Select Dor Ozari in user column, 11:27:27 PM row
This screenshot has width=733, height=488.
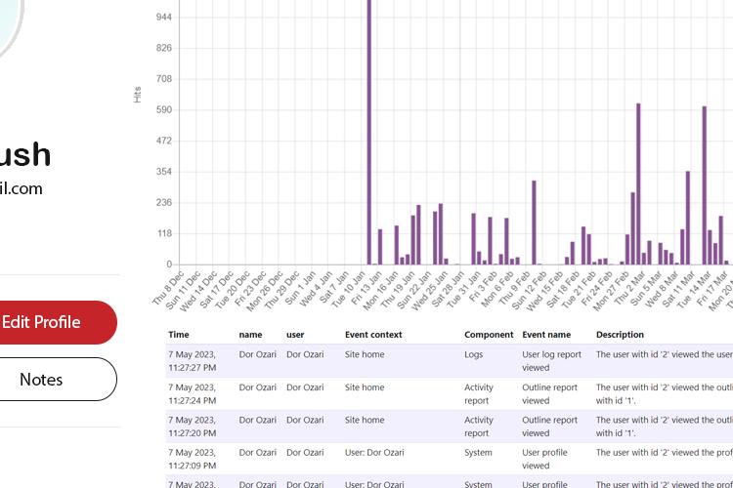pos(305,354)
